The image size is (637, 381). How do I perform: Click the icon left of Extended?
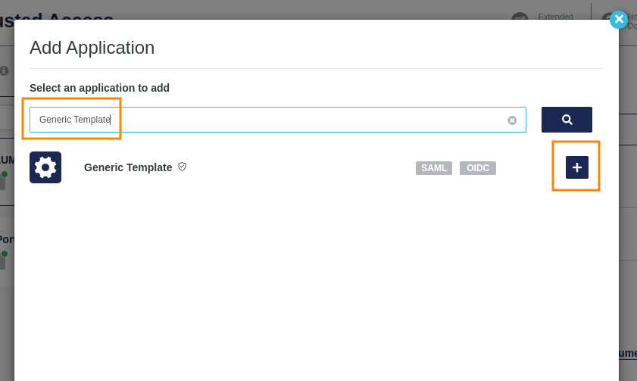tap(519, 17)
